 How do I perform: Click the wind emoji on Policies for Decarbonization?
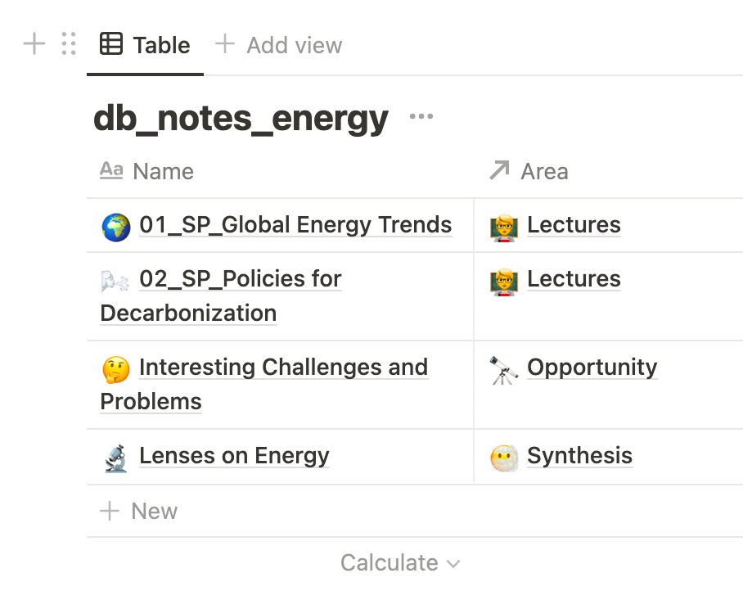[115, 281]
